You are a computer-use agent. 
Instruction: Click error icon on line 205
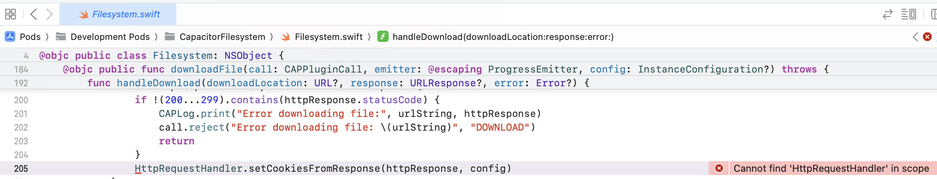[719, 168]
